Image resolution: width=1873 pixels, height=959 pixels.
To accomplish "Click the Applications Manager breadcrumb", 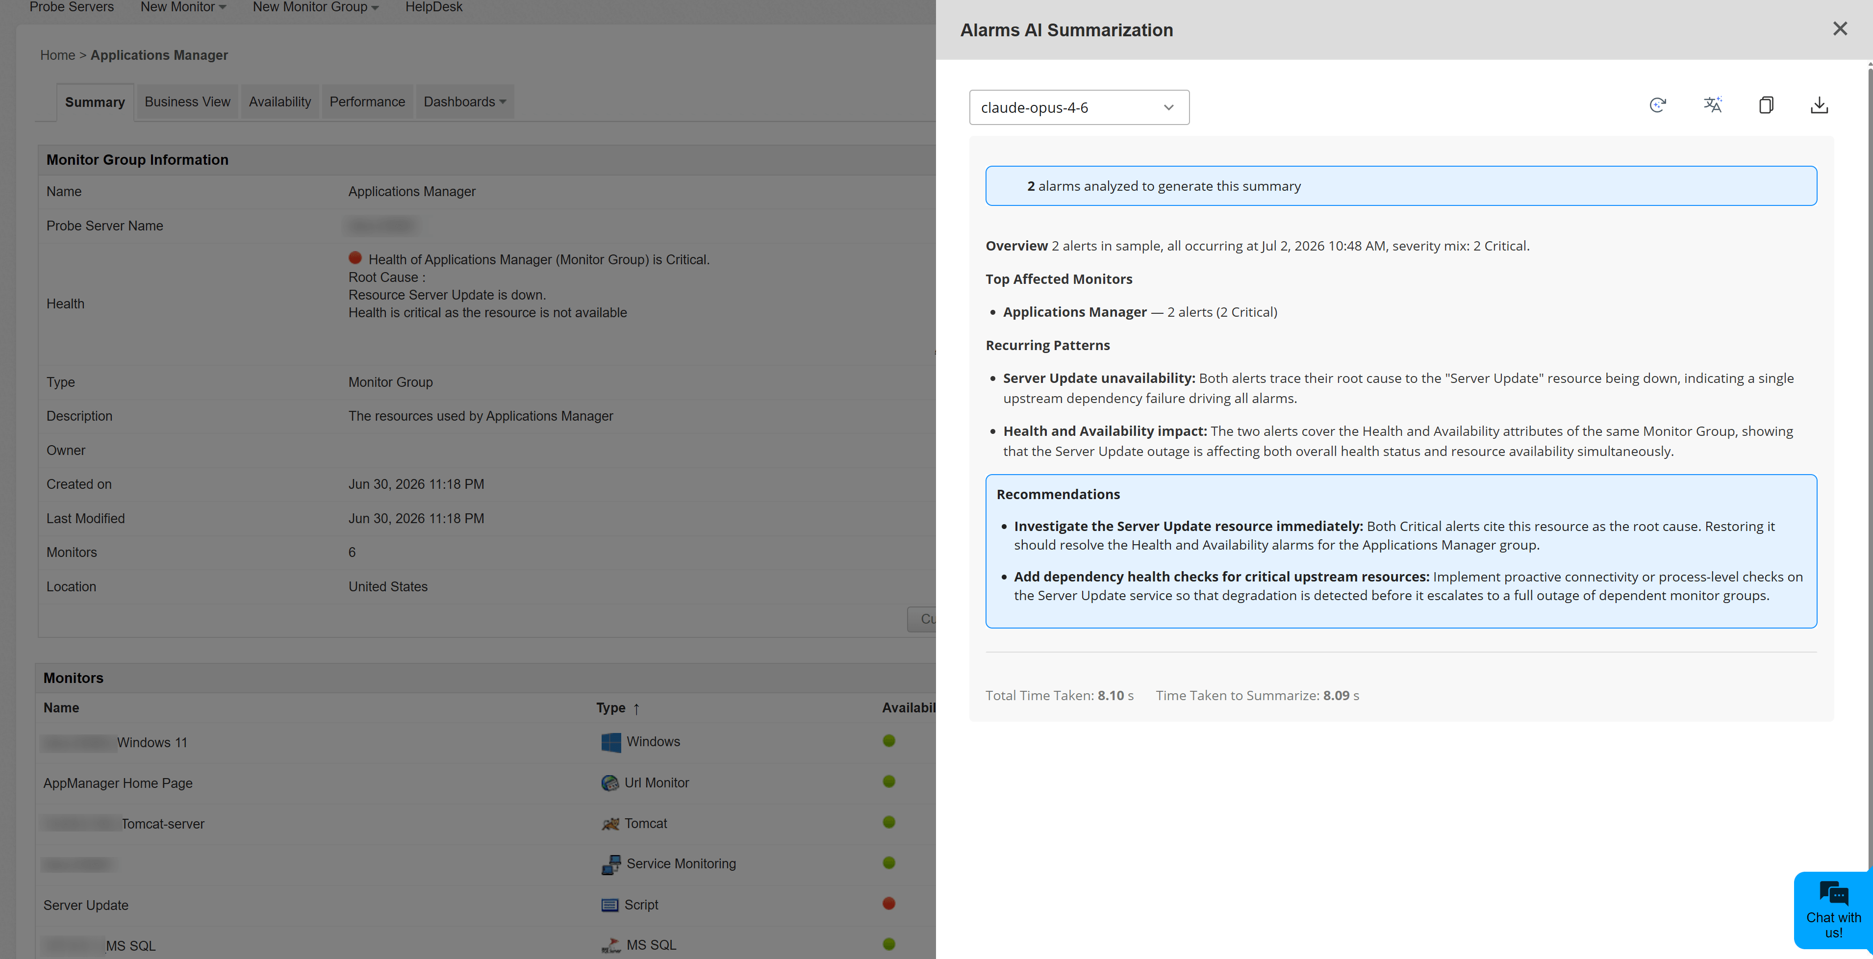I will coord(158,55).
